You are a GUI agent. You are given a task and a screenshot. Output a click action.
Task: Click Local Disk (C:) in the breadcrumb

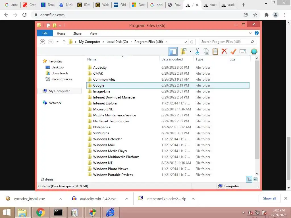click(117, 42)
